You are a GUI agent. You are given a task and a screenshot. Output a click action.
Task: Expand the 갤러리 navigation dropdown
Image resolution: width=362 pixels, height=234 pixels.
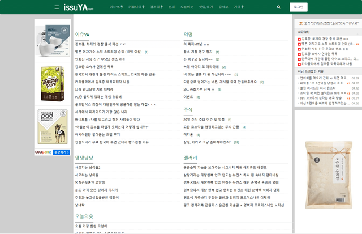[157, 7]
